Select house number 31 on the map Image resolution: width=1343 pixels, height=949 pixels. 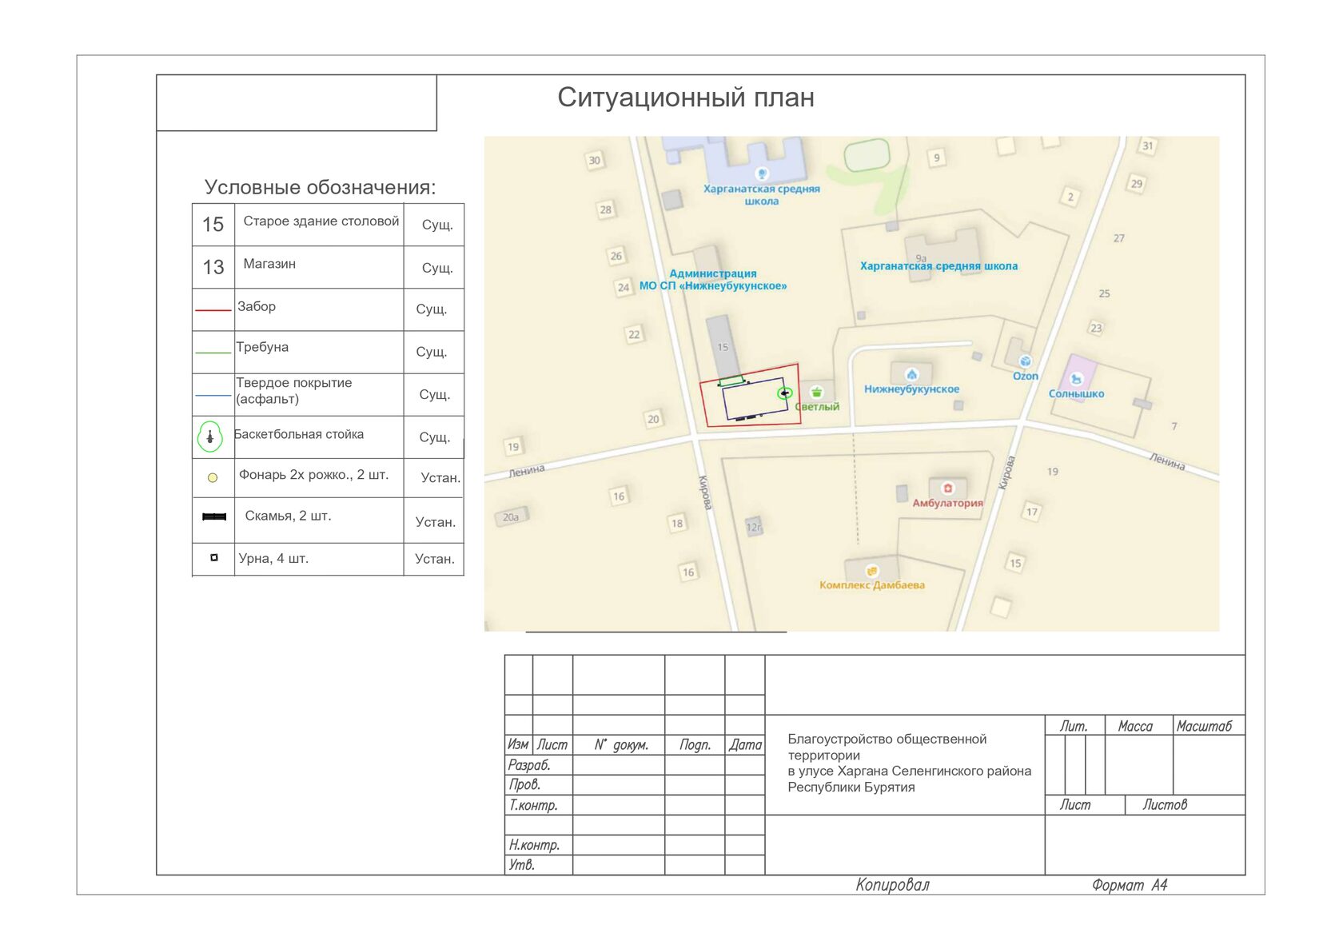tap(1148, 146)
